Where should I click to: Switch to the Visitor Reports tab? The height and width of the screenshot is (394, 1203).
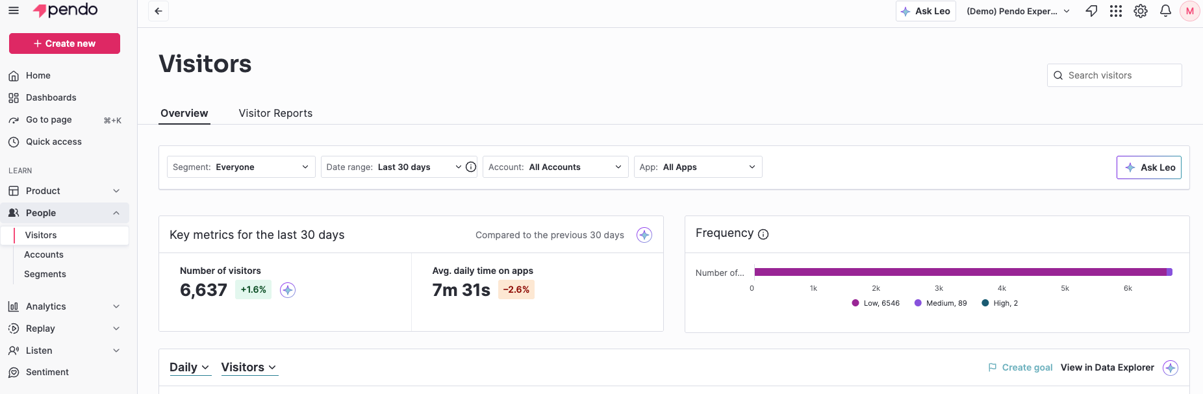pos(275,113)
